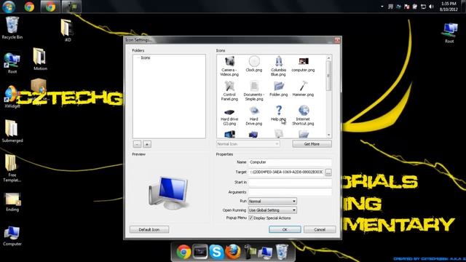Click the icons list vertical scrollbar

click(328, 96)
